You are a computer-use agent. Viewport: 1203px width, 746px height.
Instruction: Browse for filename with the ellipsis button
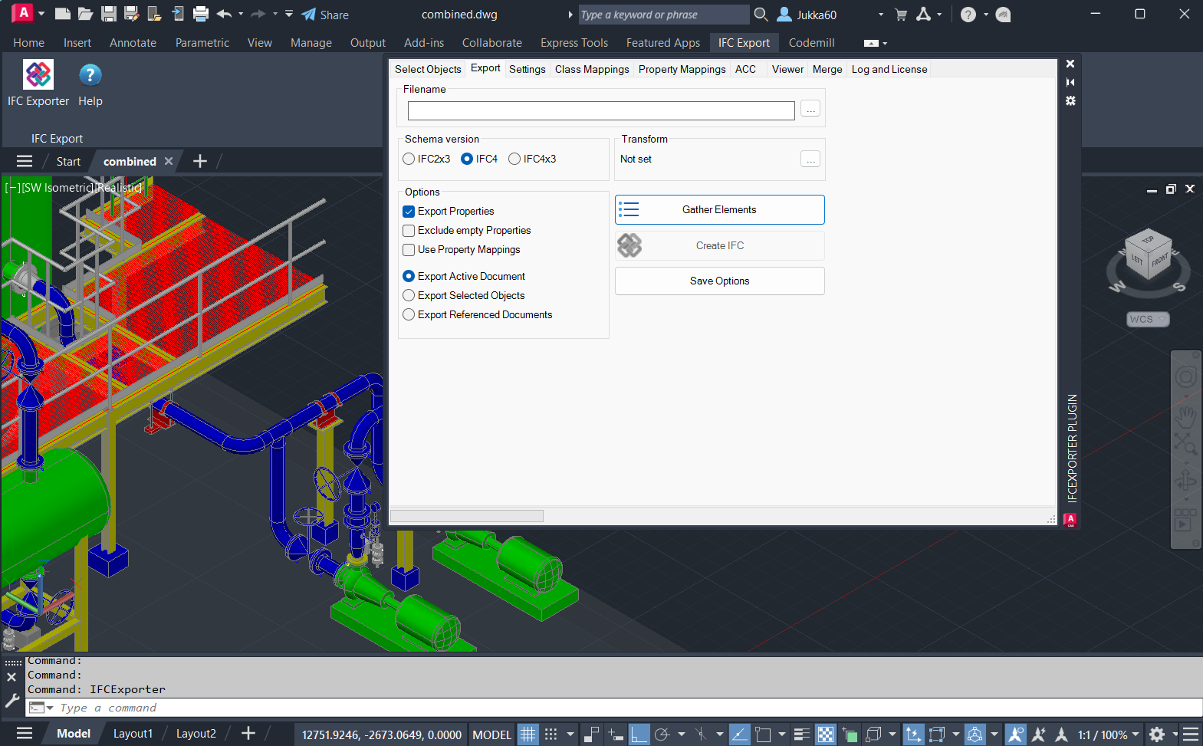point(810,109)
